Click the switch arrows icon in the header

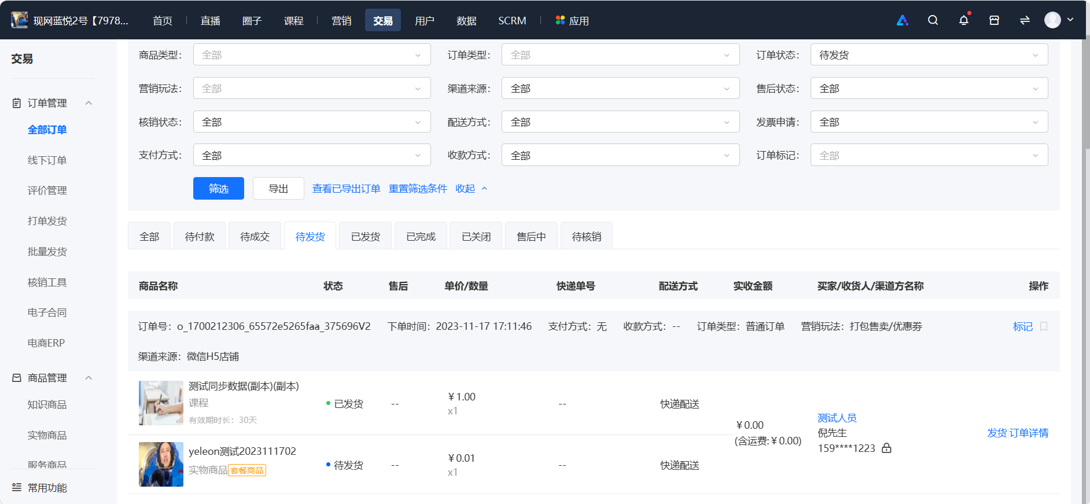(1025, 20)
